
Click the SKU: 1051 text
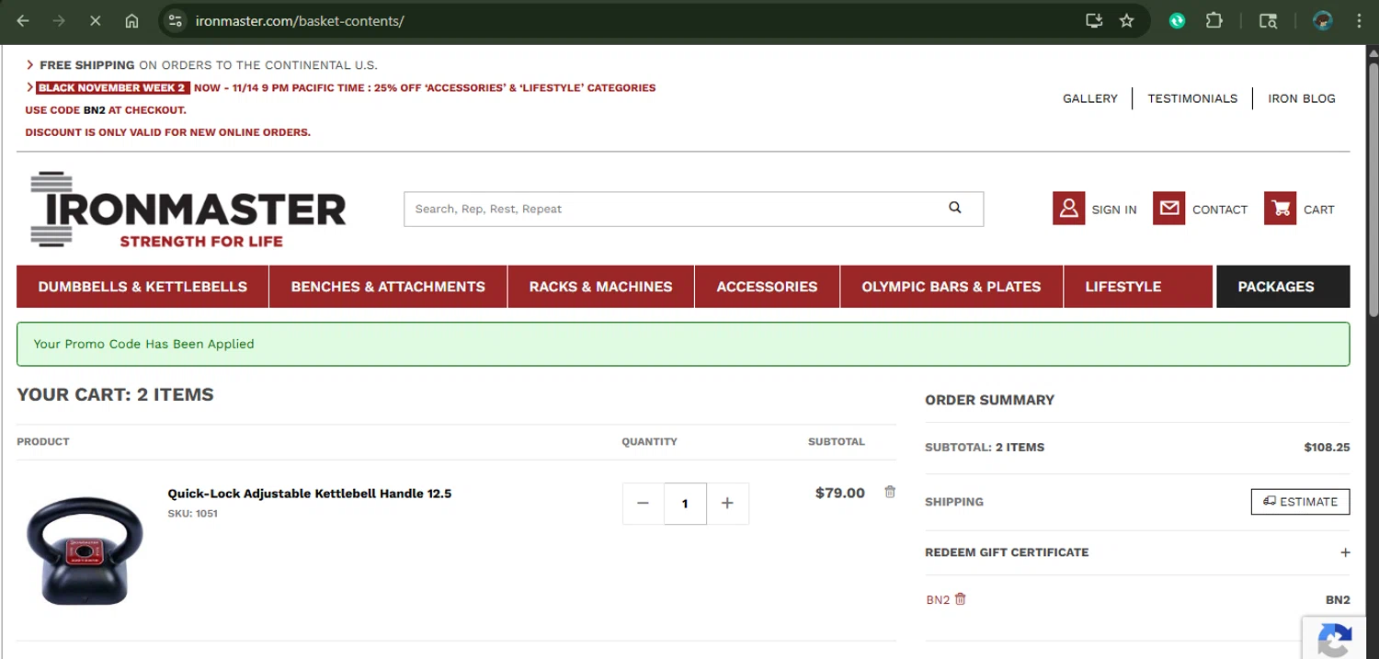(192, 514)
